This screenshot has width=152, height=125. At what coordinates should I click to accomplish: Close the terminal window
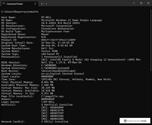click(x=148, y=3)
